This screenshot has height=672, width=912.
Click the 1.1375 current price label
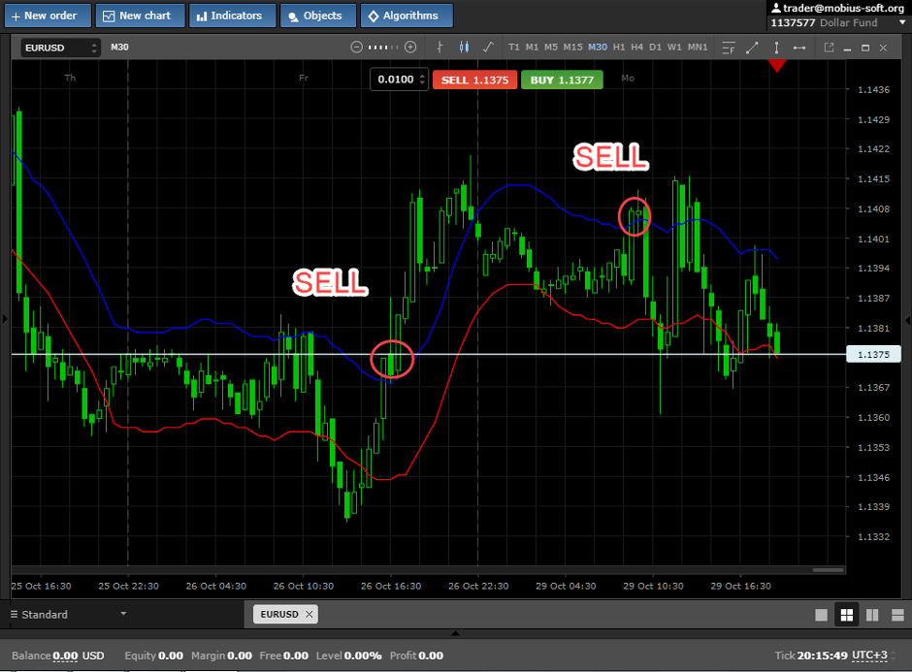873,354
